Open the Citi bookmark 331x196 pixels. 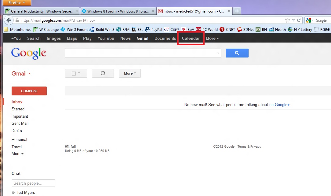(171, 30)
